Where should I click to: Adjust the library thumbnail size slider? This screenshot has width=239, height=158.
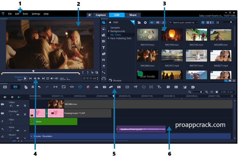click(x=228, y=22)
